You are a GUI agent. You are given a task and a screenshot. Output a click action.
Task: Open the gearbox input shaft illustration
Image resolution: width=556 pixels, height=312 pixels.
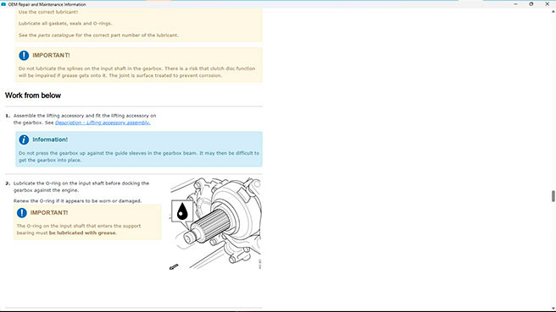pyautogui.click(x=216, y=223)
